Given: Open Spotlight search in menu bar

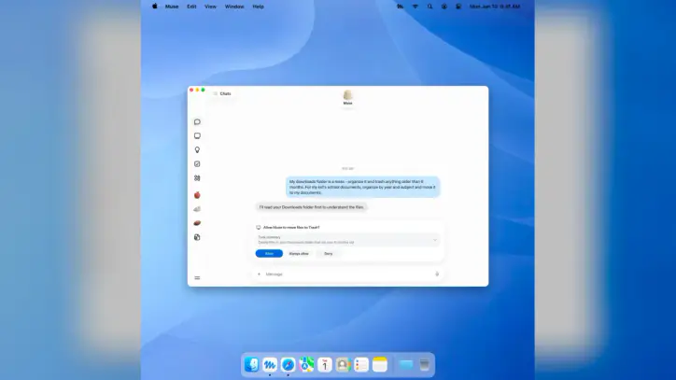Looking at the screenshot, I should (x=430, y=7).
